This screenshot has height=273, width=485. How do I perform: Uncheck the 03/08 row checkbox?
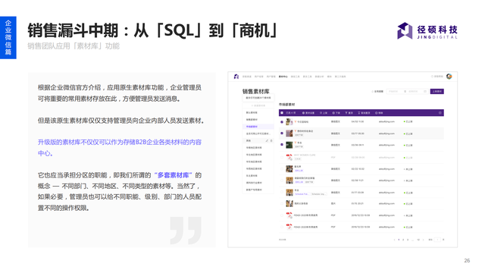tap(282, 145)
